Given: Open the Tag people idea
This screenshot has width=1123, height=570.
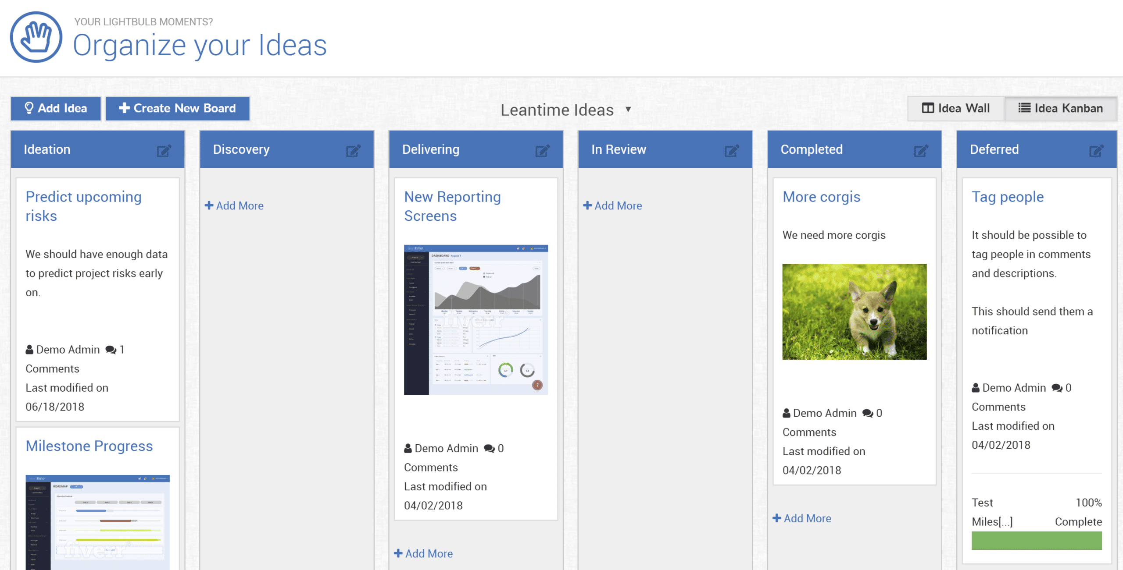Looking at the screenshot, I should [1008, 197].
